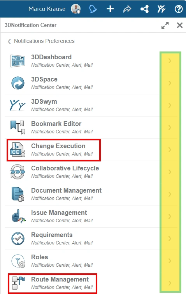Click the 3DDashboard app icon

[x=18, y=61]
